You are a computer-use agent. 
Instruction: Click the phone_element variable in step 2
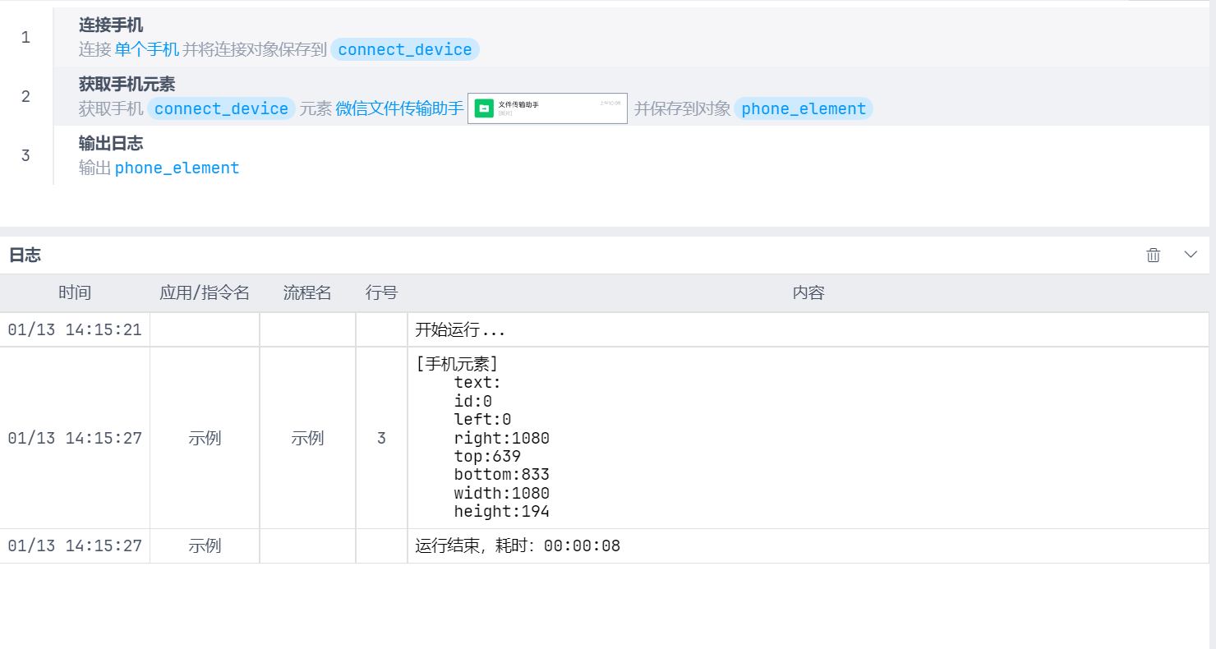point(803,108)
